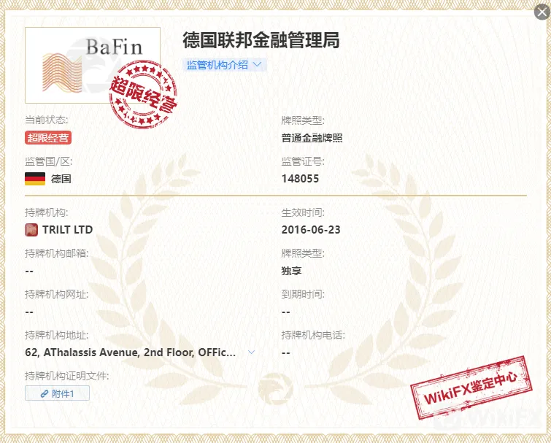Click the 德国联邦金融管理局 heading
551x443 pixels.
coord(261,39)
